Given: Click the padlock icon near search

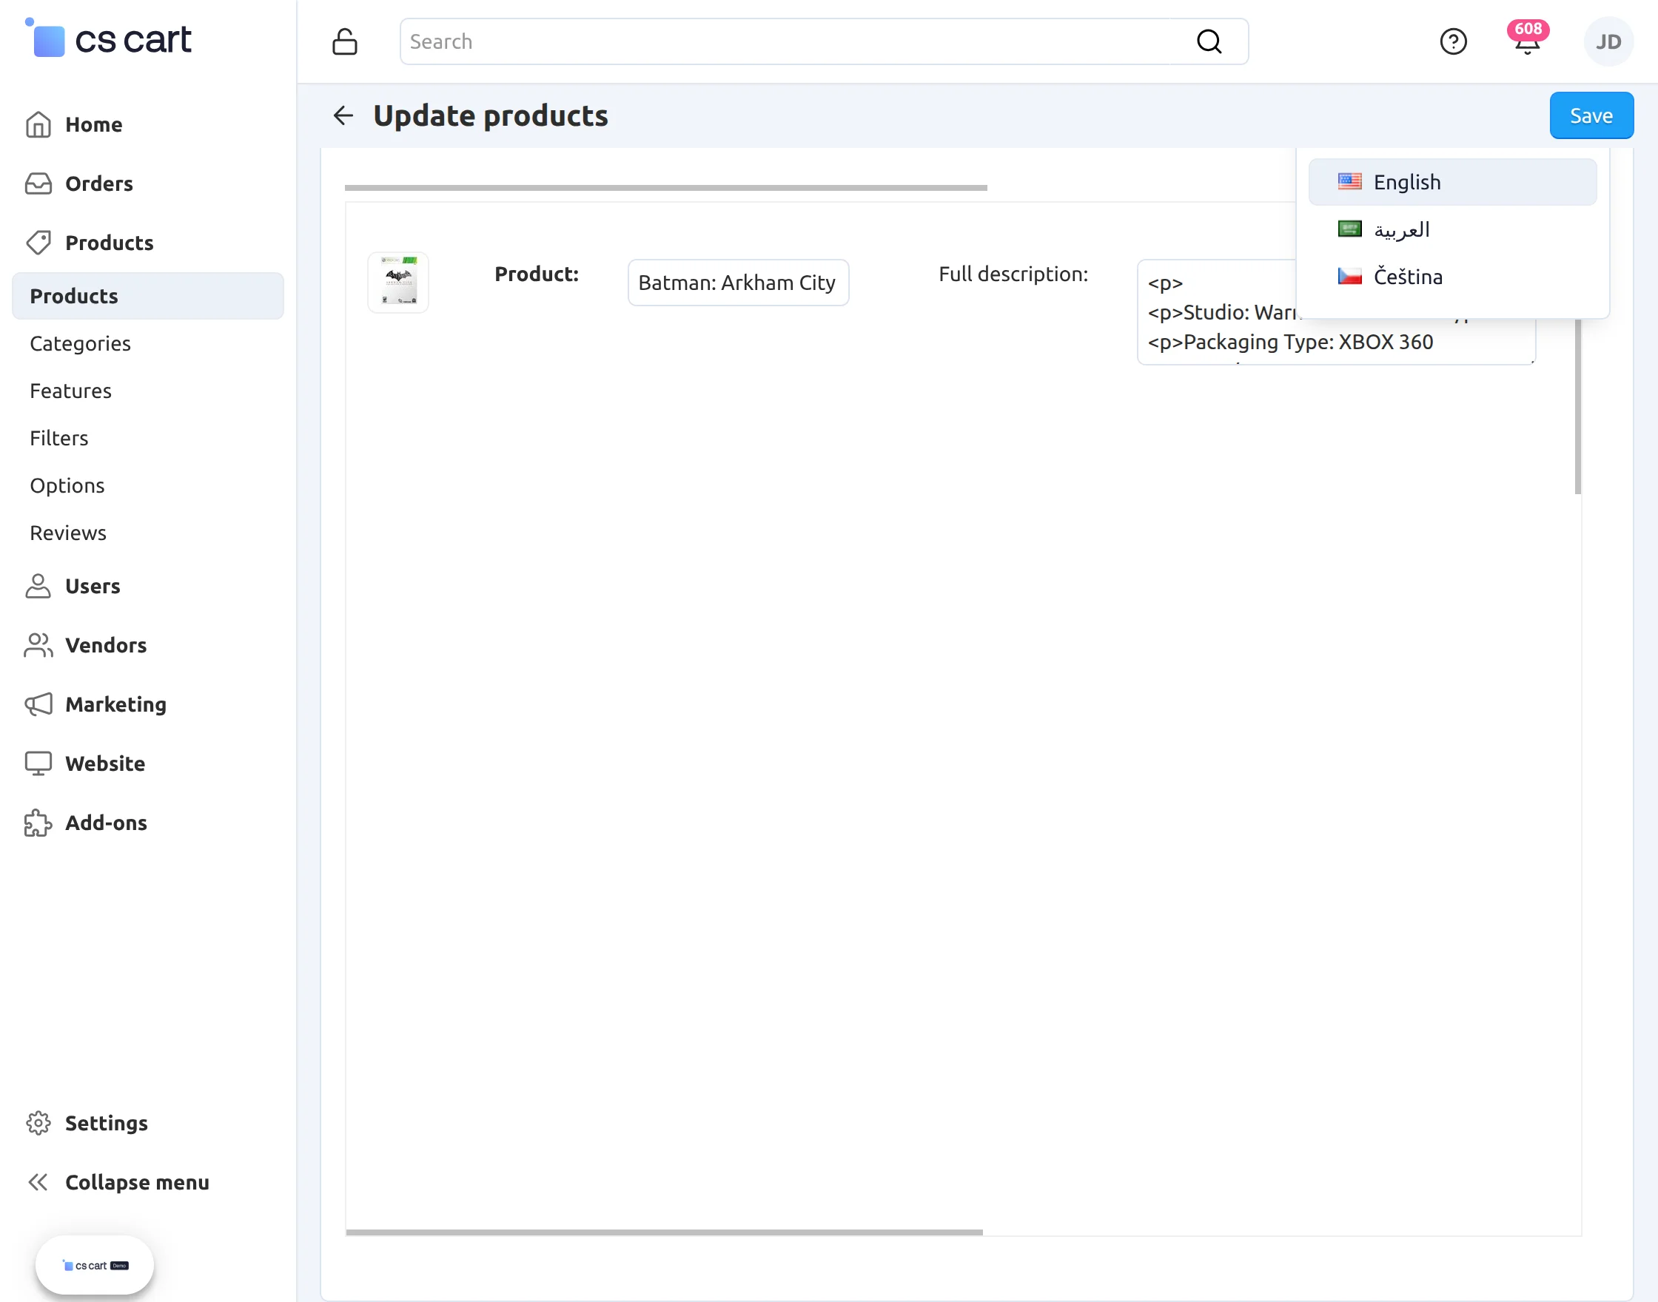Looking at the screenshot, I should 345,41.
